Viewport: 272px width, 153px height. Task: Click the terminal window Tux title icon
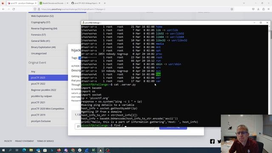pos(83,23)
